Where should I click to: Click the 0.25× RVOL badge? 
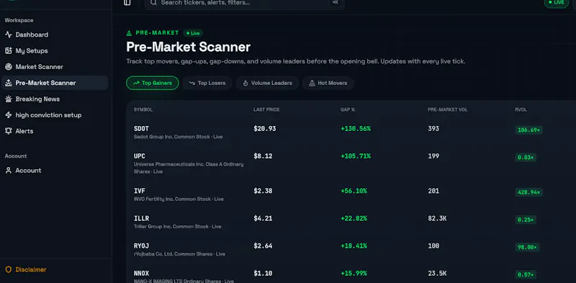[x=526, y=220]
